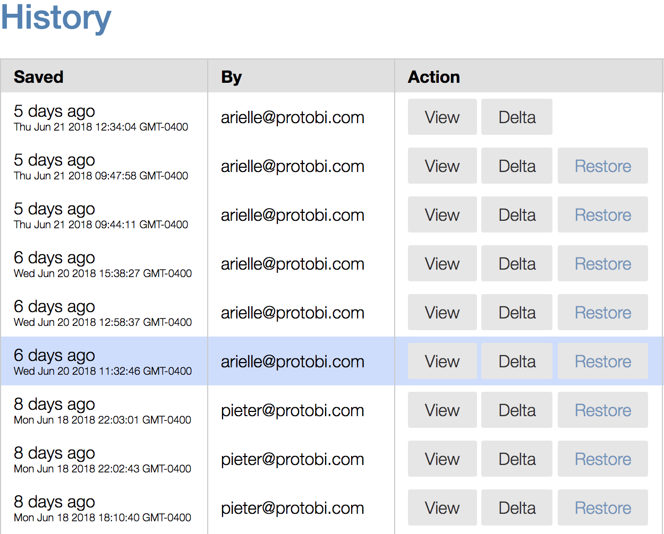View the version saved at 09:44:11

pos(442,214)
